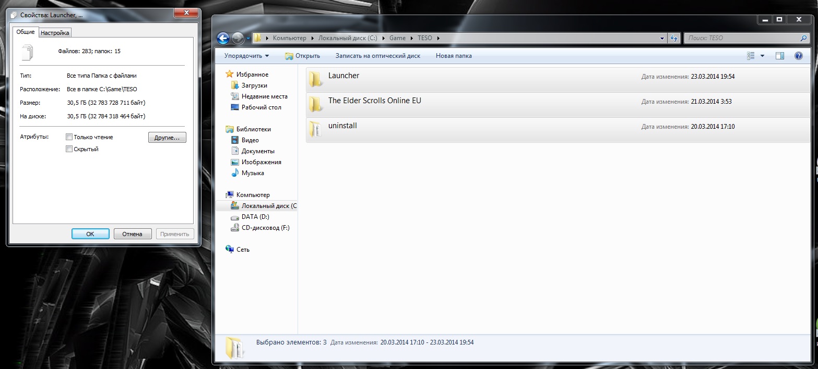Click the Launcher date 23.03.2014 19:54

pos(713,77)
